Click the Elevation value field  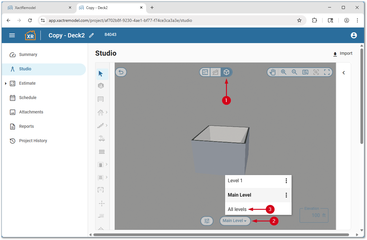tap(314, 215)
